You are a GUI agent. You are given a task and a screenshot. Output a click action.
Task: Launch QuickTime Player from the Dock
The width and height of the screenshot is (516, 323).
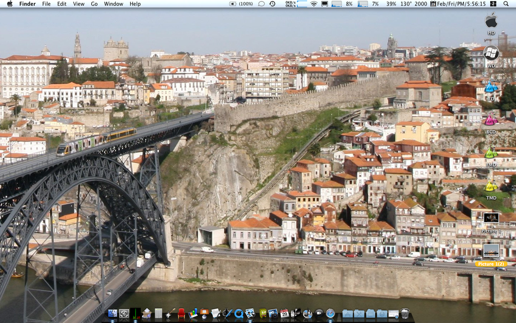click(238, 313)
